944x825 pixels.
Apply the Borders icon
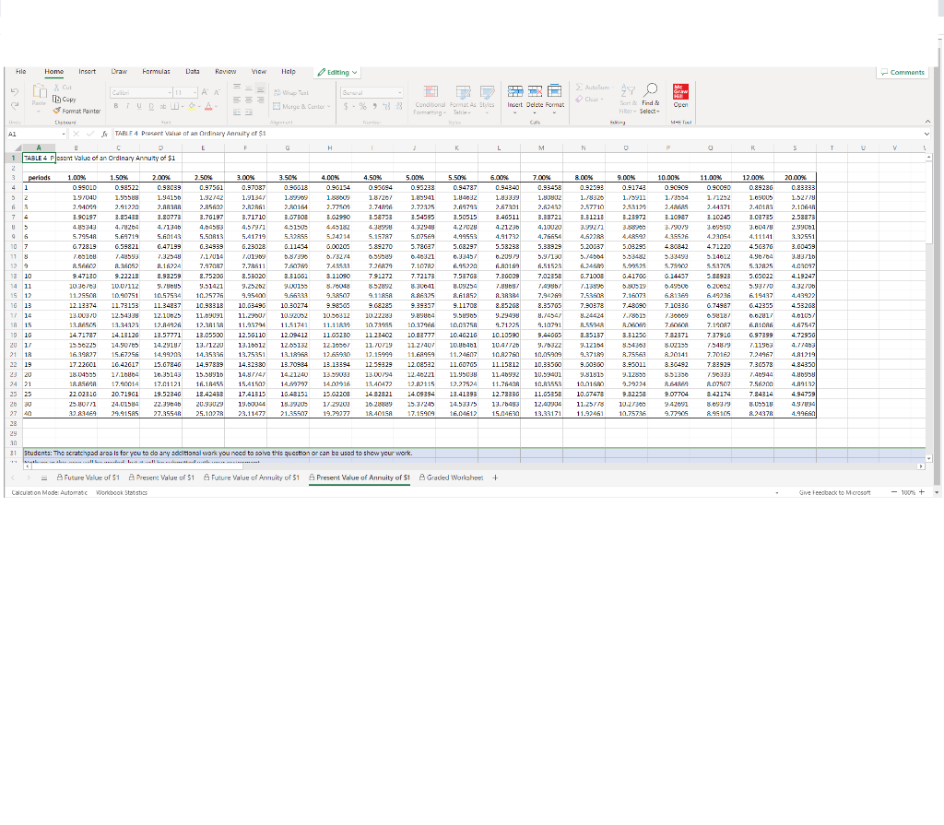point(174,106)
